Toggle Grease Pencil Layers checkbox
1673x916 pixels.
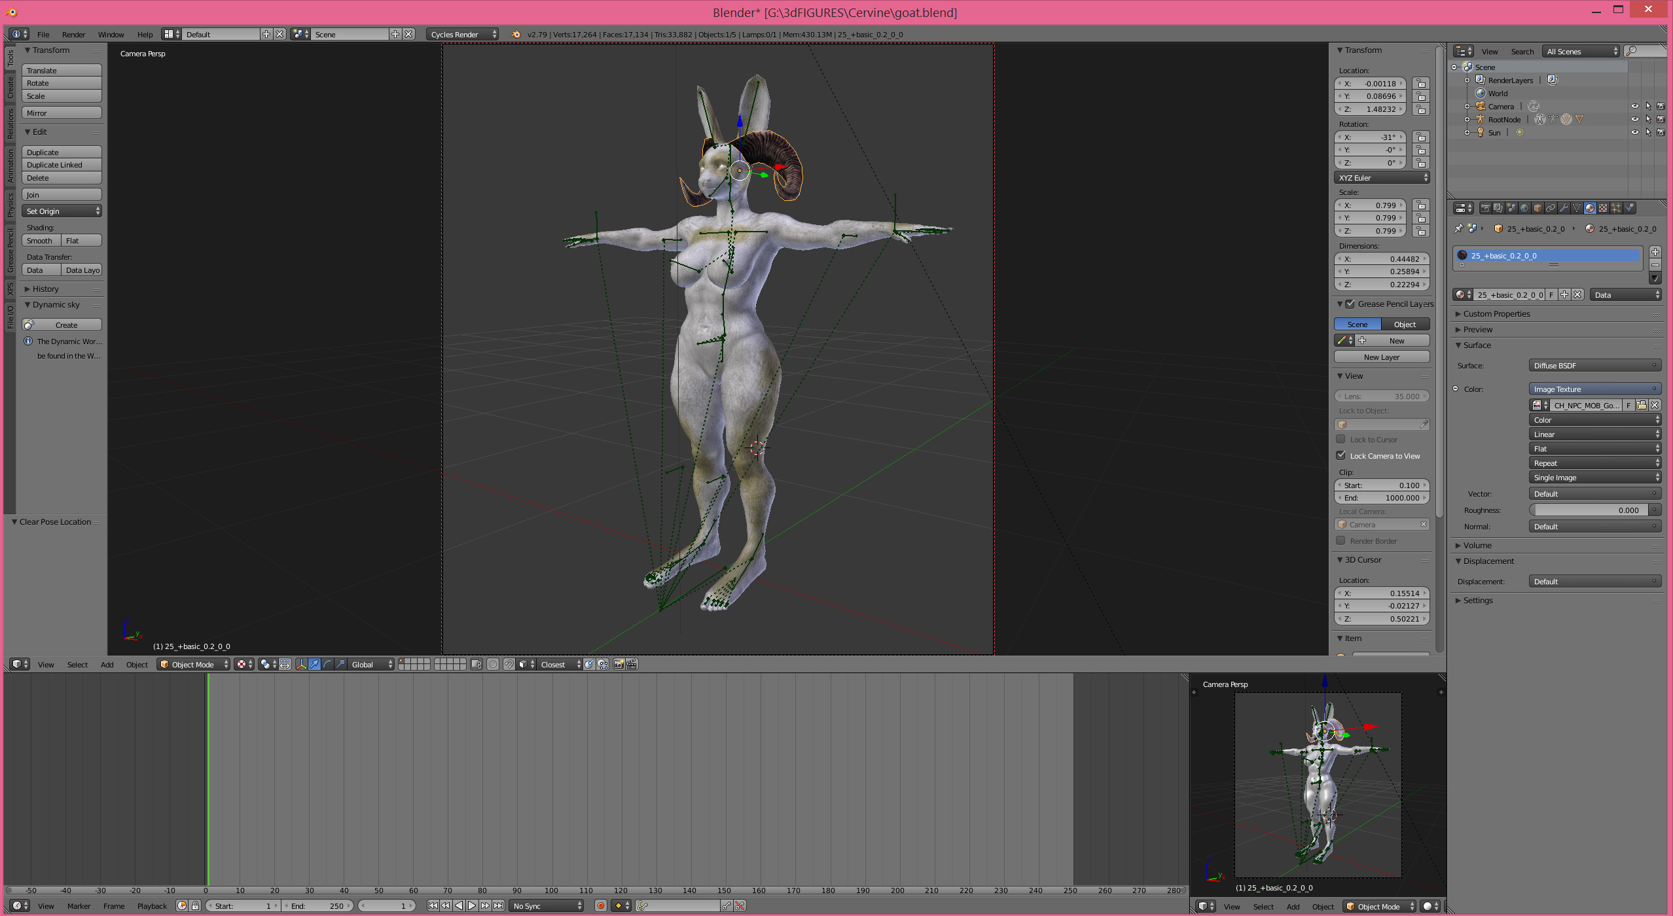[x=1350, y=304]
